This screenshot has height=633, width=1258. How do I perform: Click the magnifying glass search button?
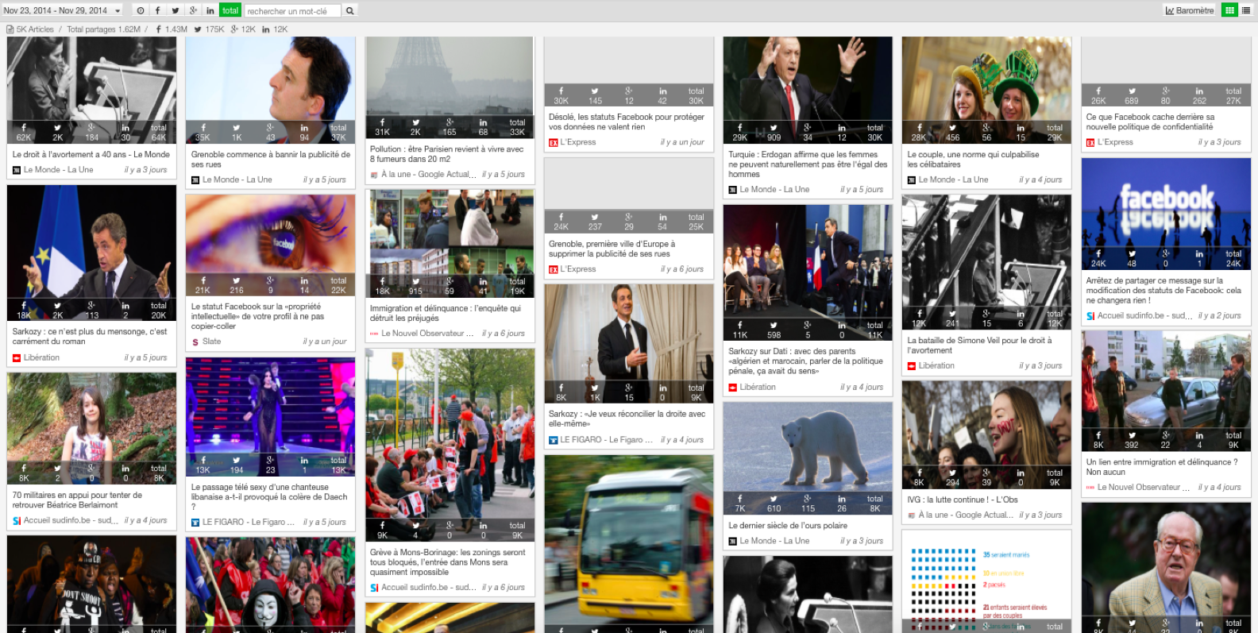point(349,10)
